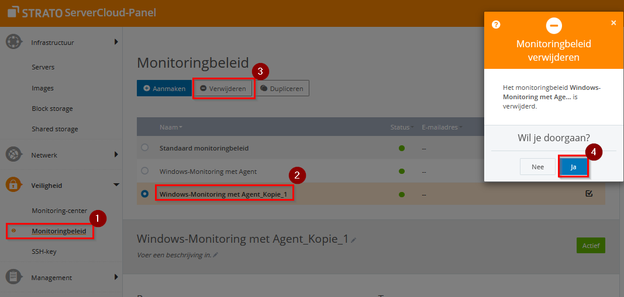Screen dimensions: 624x297
Task: Select Standaard monitoringbeleid radio button
Action: 145,148
